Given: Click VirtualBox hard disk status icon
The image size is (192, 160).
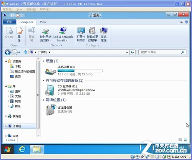Looking at the screenshot, I should tap(132, 157).
